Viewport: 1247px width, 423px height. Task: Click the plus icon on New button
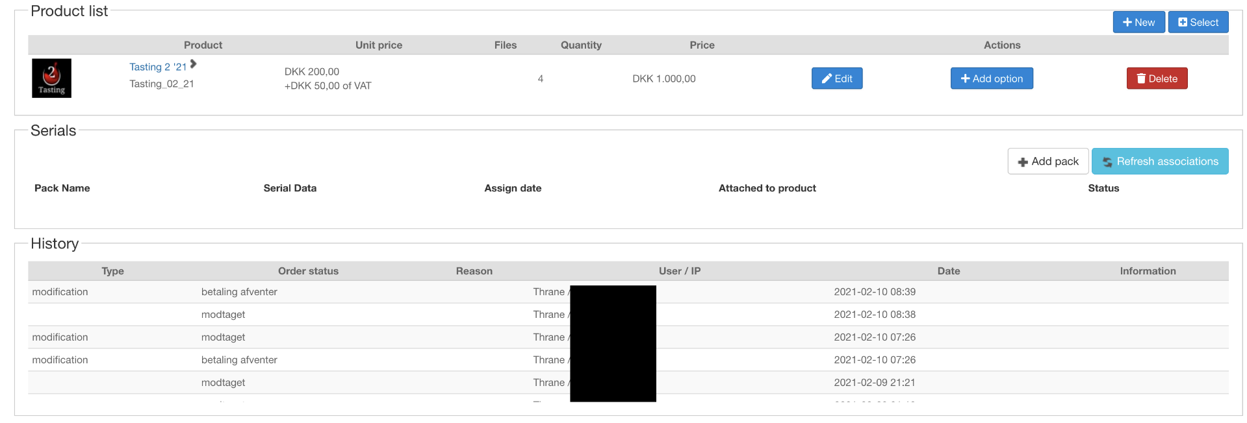pyautogui.click(x=1127, y=22)
